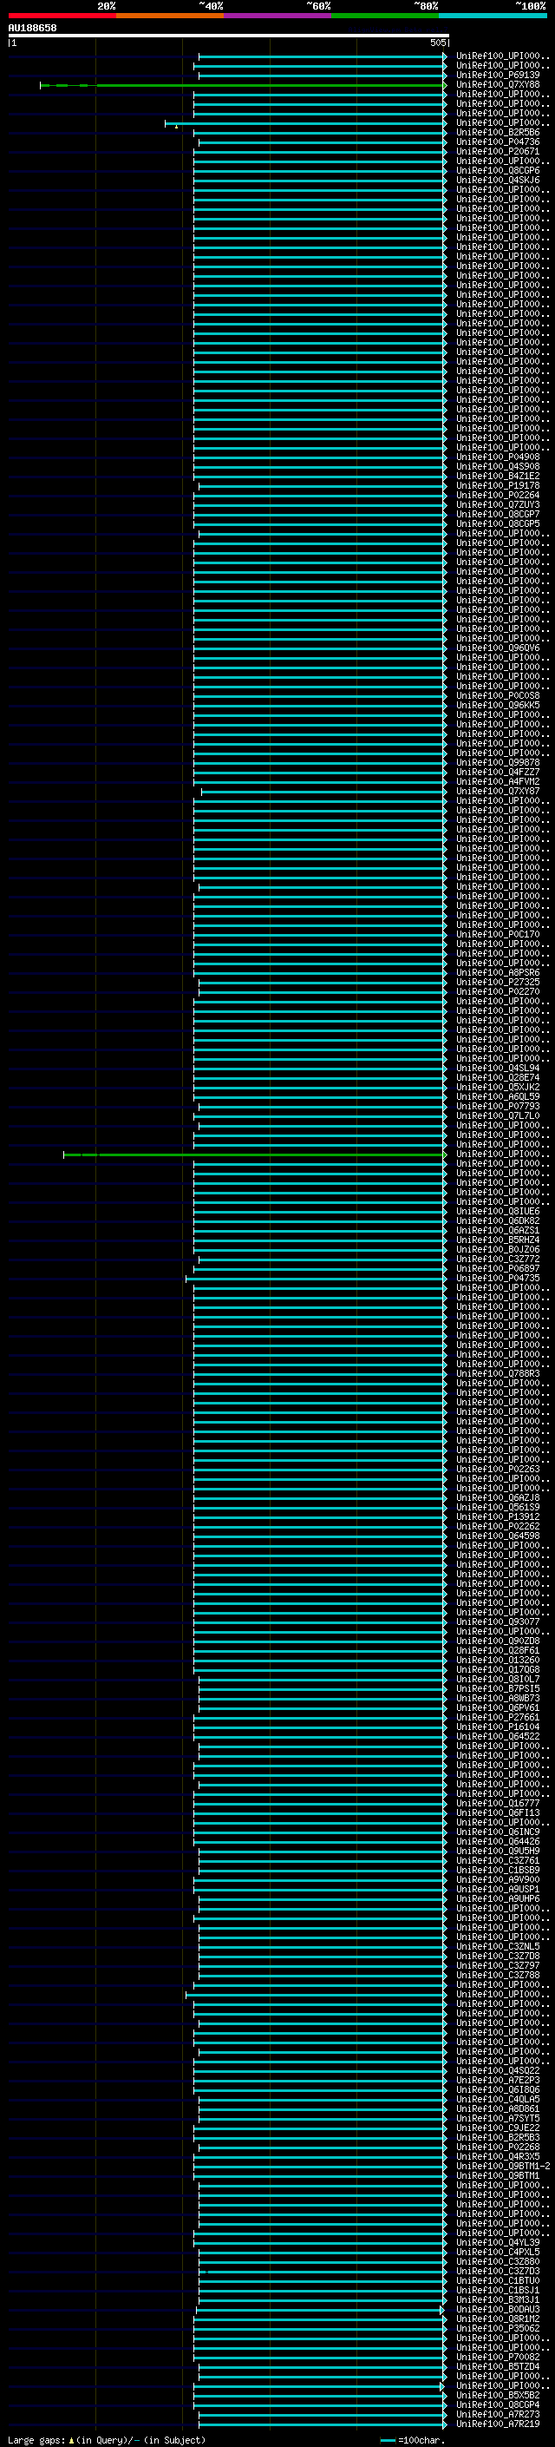
Task: Open hit UniRef100_Q7XY88
Action: [x=498, y=84]
